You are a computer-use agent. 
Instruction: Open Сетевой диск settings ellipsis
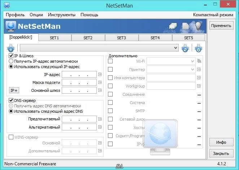199,120
